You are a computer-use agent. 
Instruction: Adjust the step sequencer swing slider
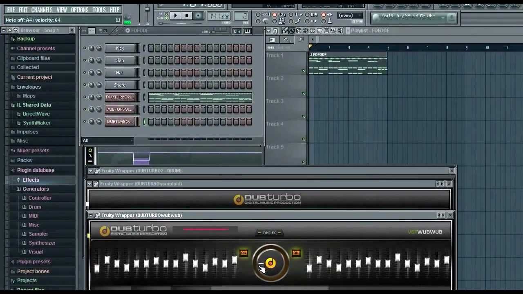(x=221, y=31)
